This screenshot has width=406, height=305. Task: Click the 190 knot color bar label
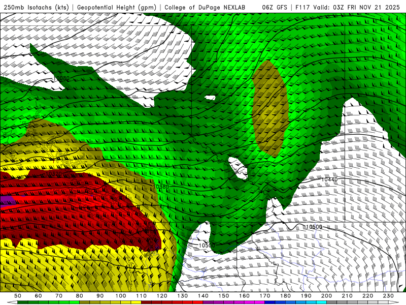coord(306,296)
